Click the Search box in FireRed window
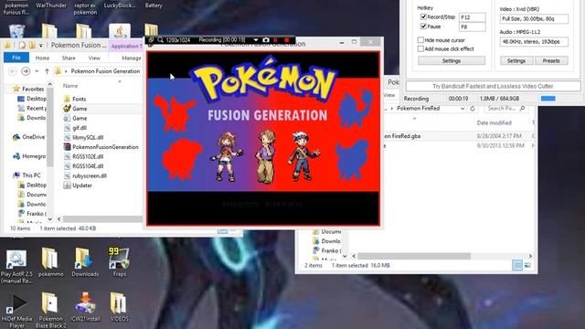 click(x=506, y=109)
